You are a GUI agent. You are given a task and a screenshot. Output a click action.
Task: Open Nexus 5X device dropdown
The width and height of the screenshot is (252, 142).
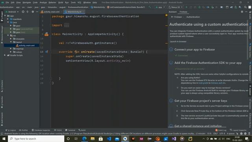click(x=176, y=7)
